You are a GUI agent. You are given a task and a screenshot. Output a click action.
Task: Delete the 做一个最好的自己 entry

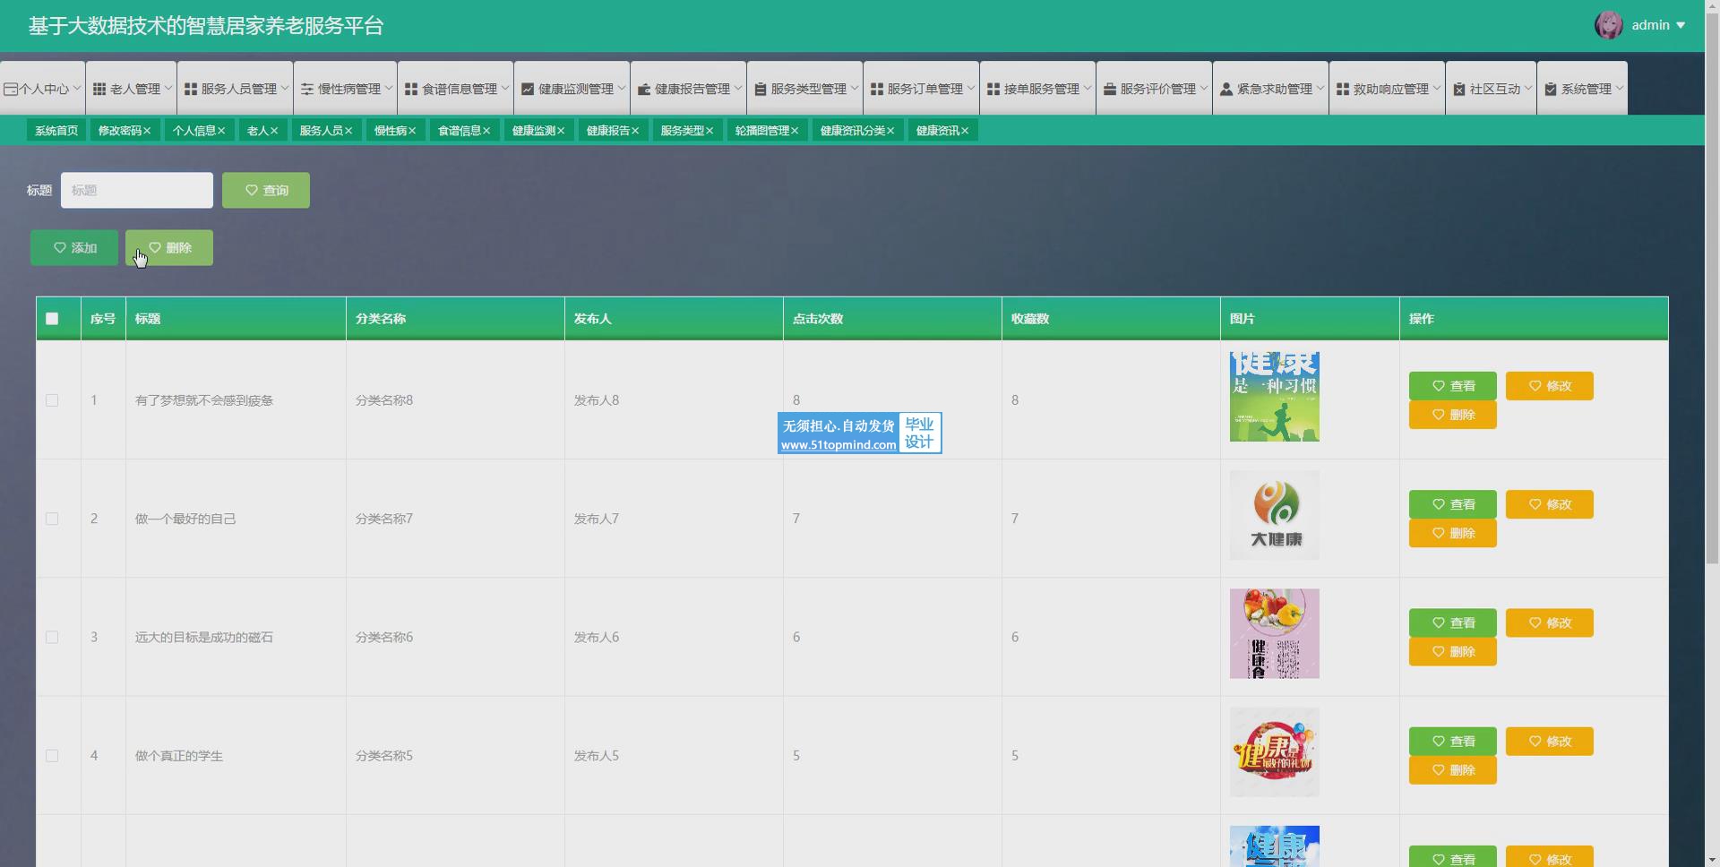[1453, 533]
